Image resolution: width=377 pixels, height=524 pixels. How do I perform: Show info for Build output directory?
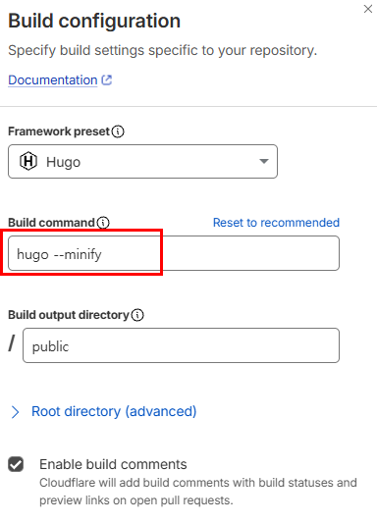coord(137,315)
